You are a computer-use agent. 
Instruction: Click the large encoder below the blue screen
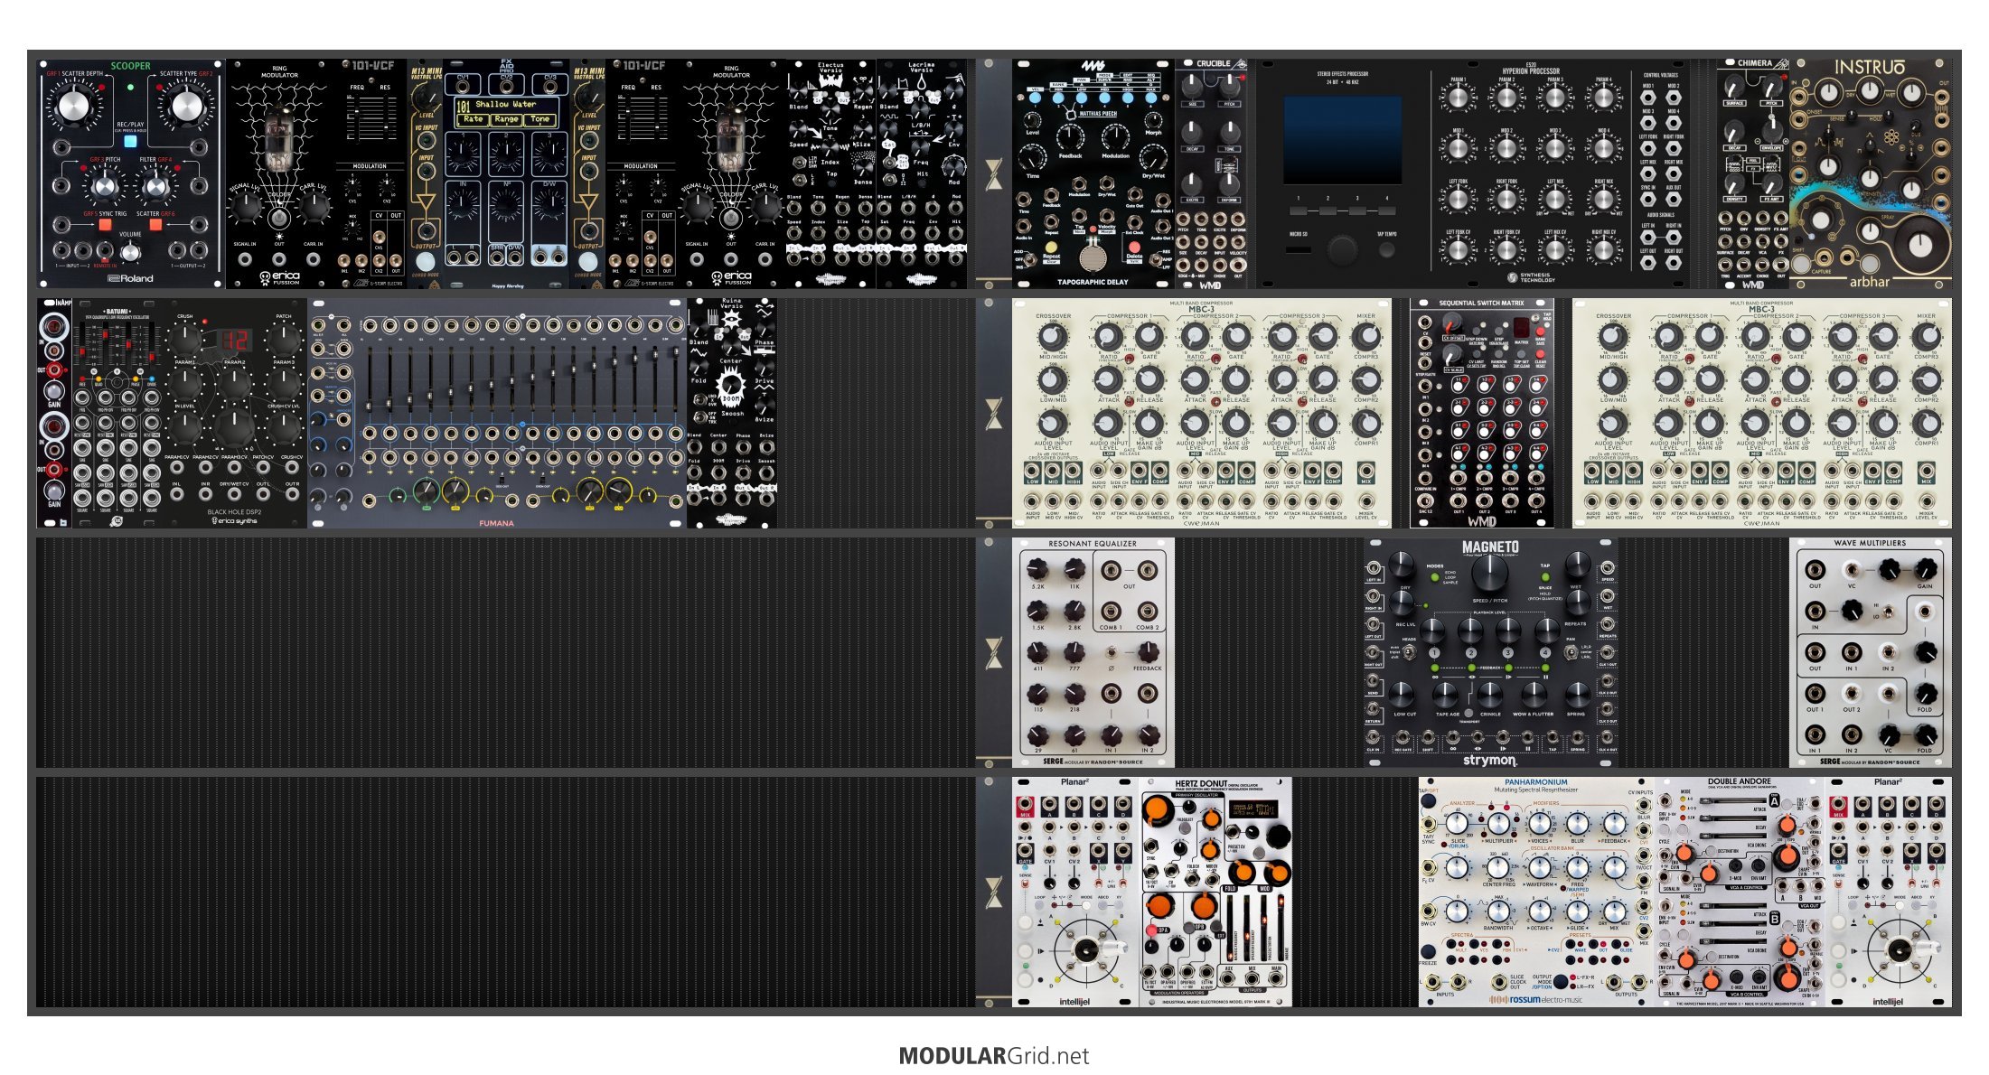pos(1342,250)
